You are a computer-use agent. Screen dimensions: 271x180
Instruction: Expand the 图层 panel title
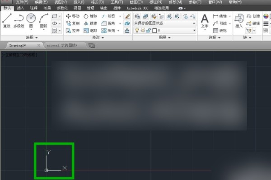pyautogui.click(x=164, y=37)
